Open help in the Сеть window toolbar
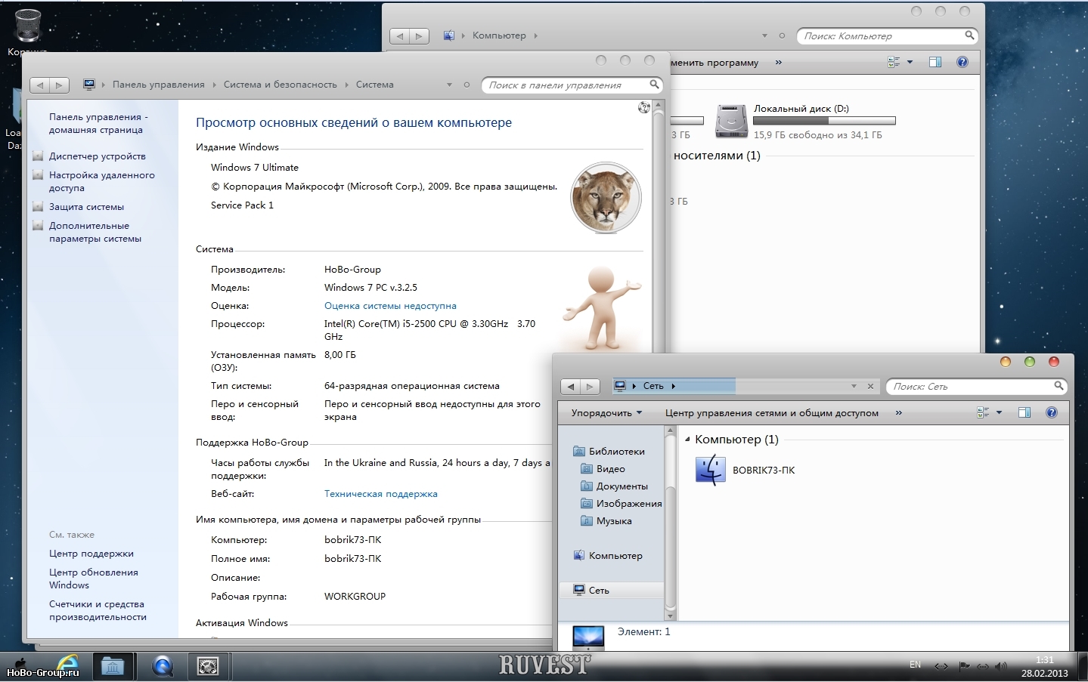The height and width of the screenshot is (682, 1088). tap(1051, 412)
